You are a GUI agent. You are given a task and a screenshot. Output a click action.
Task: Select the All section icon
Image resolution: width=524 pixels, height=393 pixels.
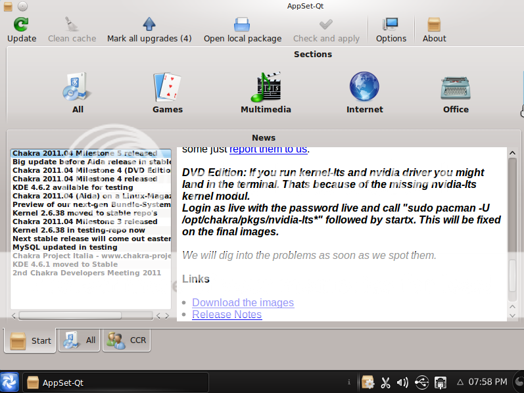pyautogui.click(x=76, y=87)
